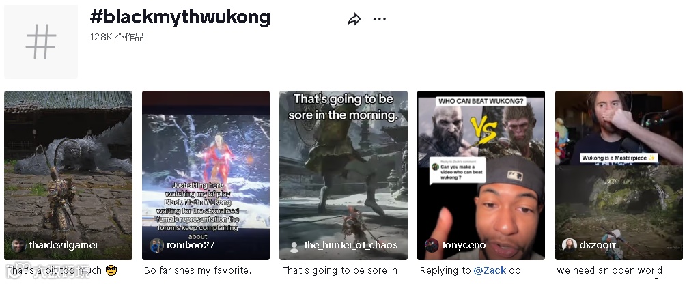Click the hashtag placeholder icon
687x284 pixels.
pos(41,42)
